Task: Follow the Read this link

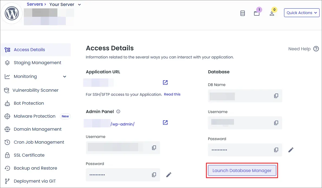Action: (x=172, y=94)
